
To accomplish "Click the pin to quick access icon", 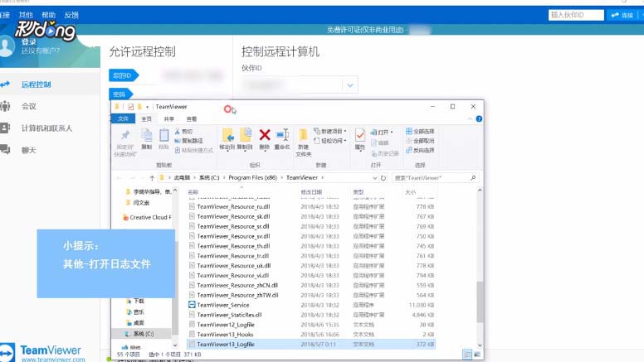I will (125, 135).
